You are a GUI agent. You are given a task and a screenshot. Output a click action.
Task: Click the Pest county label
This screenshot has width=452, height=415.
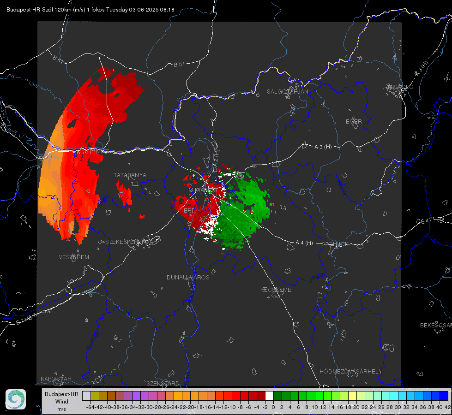click(318, 278)
